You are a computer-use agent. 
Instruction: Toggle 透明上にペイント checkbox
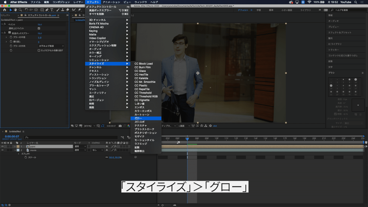coord(39,28)
